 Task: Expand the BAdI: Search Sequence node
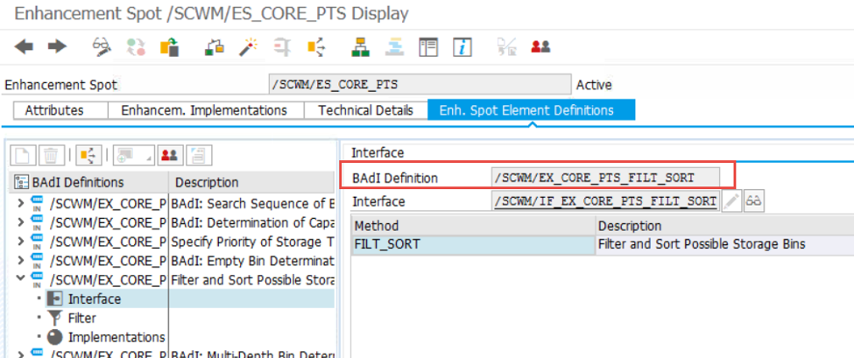20,203
